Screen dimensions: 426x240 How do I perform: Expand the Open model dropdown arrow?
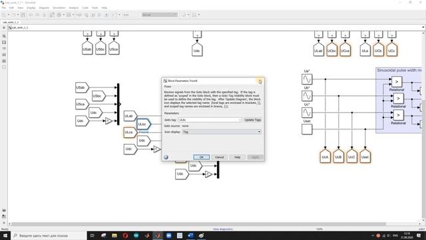pyautogui.click(x=18, y=15)
